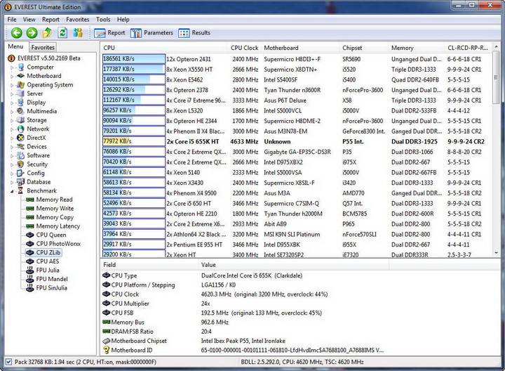Open the Storage category
The height and width of the screenshot is (371, 505).
point(36,120)
